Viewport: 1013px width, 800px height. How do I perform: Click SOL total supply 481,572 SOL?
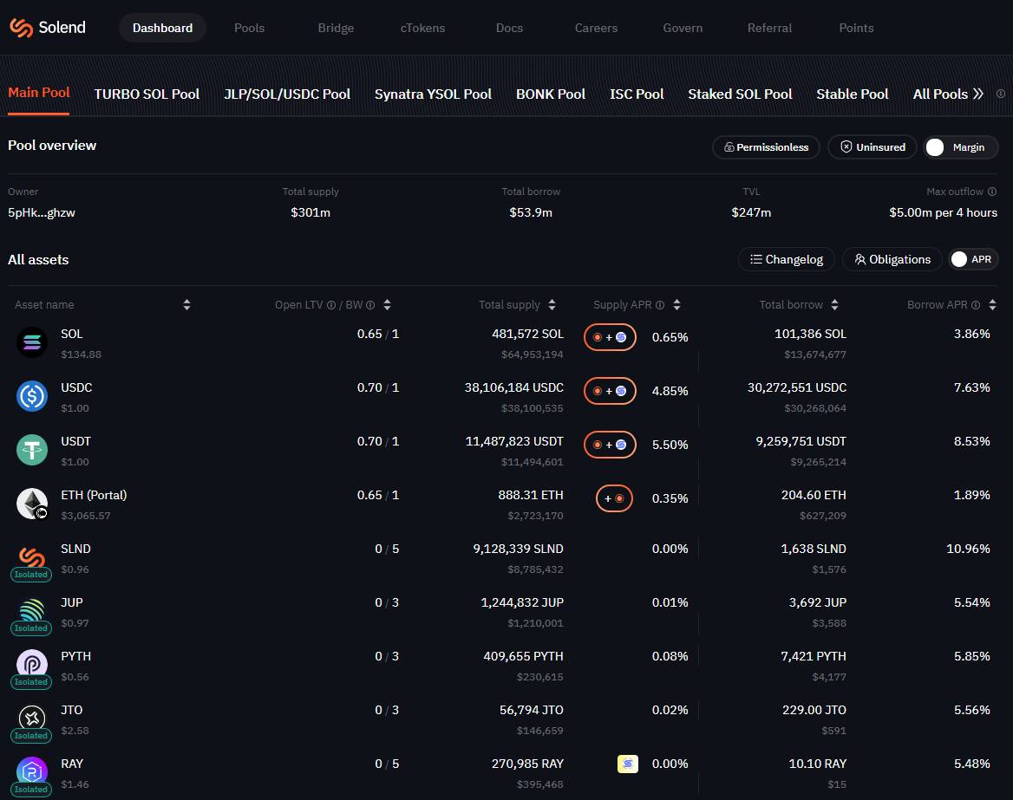click(527, 334)
